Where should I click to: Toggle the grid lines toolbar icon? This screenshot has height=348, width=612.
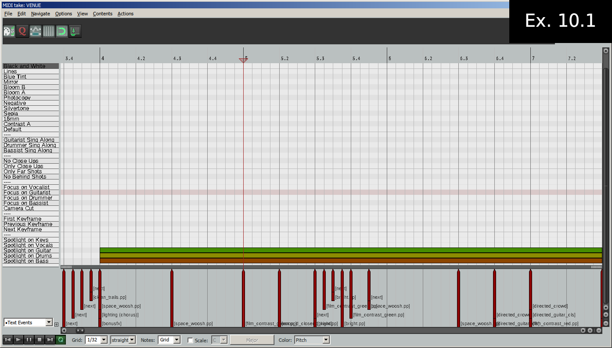(x=48, y=31)
